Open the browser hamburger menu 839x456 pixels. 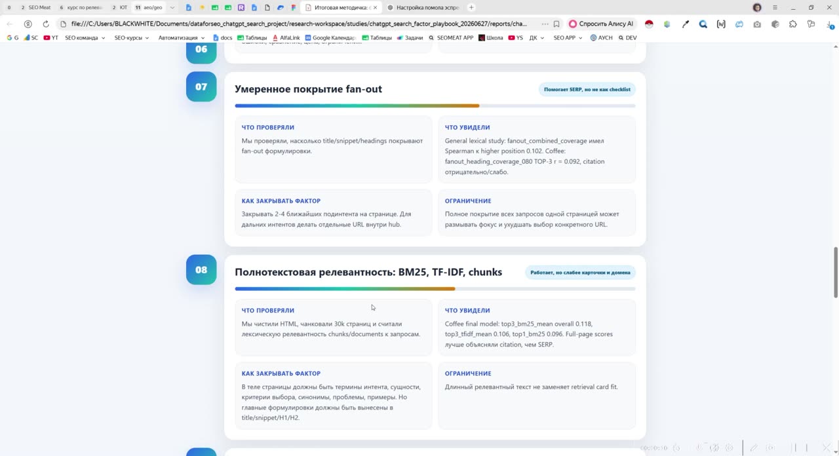tap(775, 7)
